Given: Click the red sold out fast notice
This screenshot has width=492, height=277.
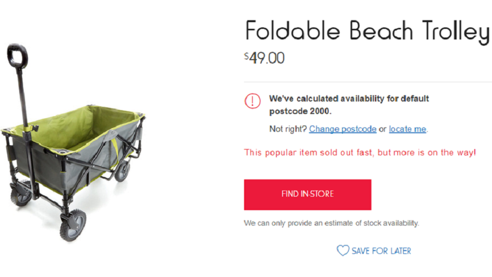Looking at the screenshot, I should click(360, 152).
